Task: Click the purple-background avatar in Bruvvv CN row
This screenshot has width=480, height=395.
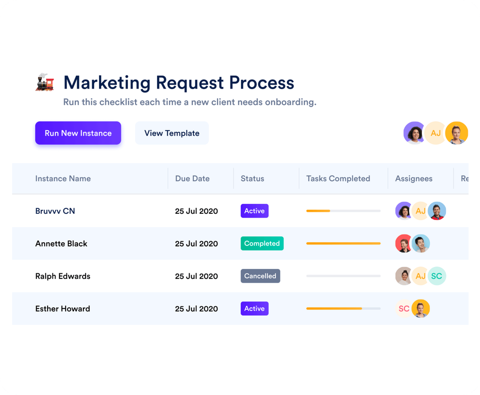Action: (x=404, y=211)
